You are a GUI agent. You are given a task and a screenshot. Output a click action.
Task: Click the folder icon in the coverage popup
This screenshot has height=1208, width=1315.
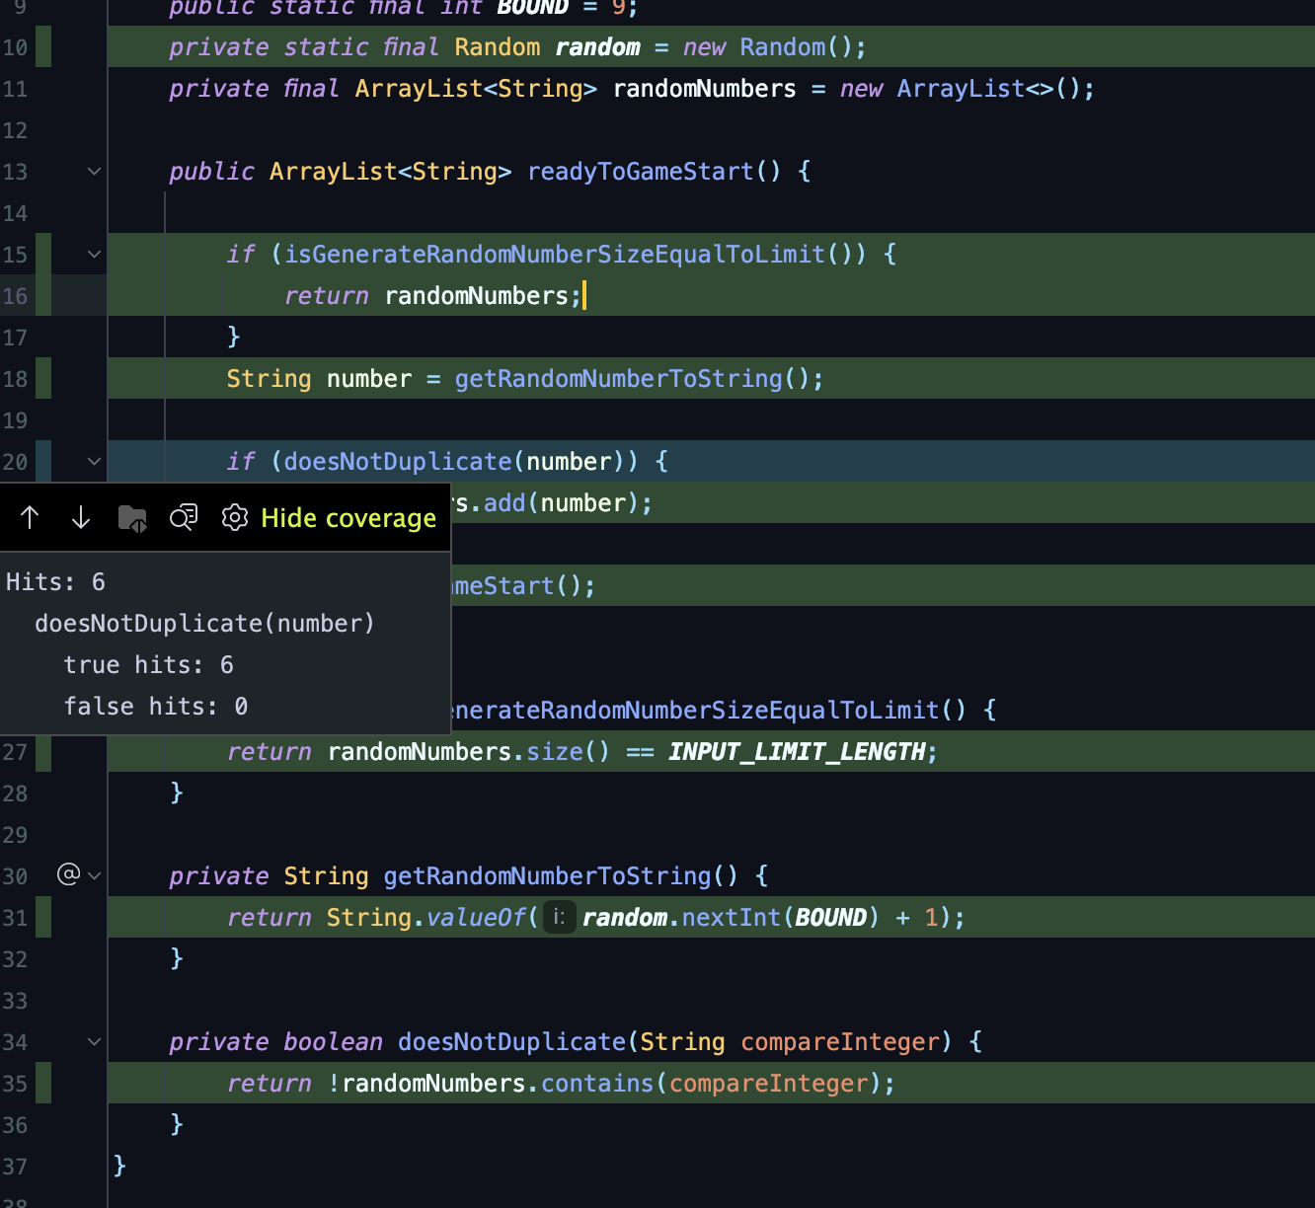coord(132,518)
